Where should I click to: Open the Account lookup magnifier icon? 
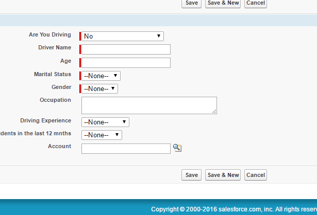pyautogui.click(x=177, y=148)
